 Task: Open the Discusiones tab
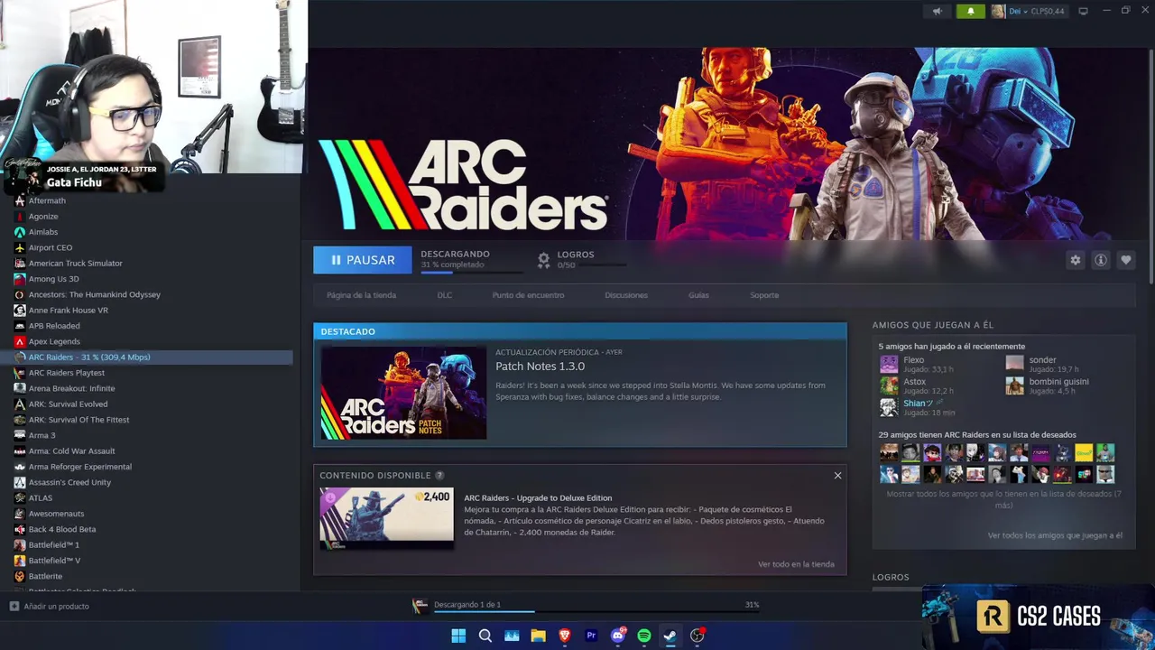pyautogui.click(x=626, y=295)
